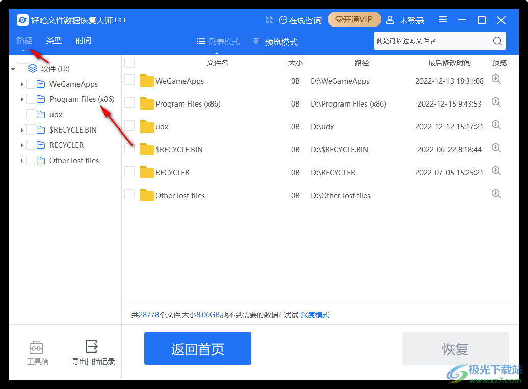Switch to the 类型 tab
The width and height of the screenshot is (528, 389).
pyautogui.click(x=54, y=41)
